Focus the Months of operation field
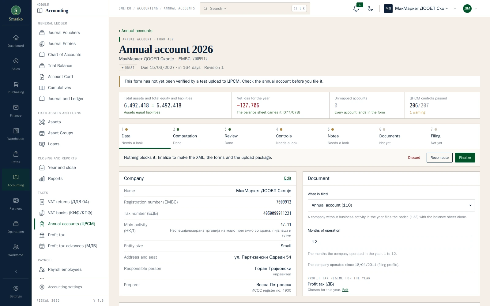The image size is (490, 306). [389, 242]
